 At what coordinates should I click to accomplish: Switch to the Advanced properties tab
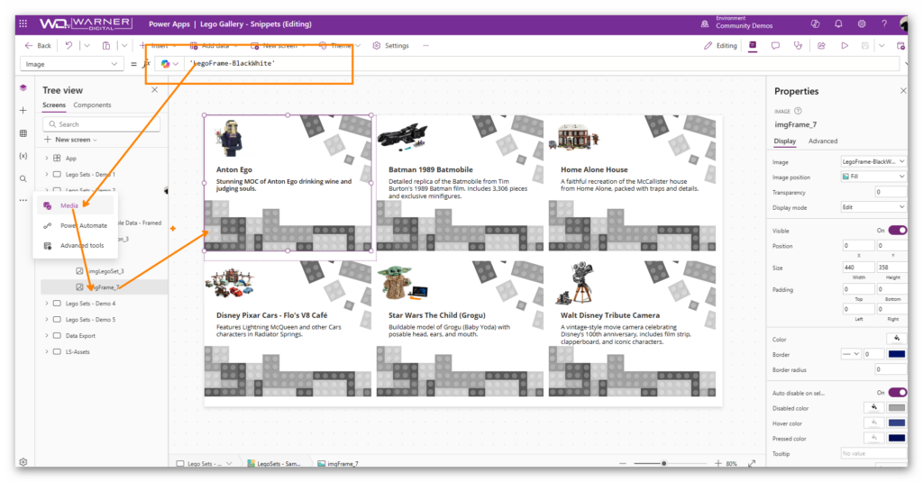[823, 141]
